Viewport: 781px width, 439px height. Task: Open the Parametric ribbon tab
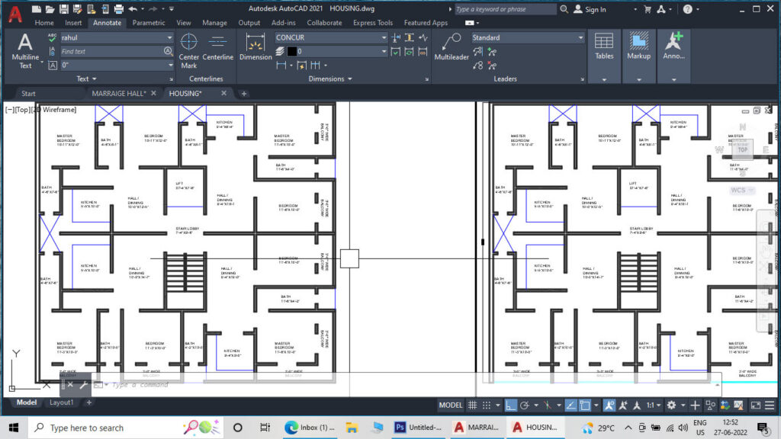(x=149, y=22)
